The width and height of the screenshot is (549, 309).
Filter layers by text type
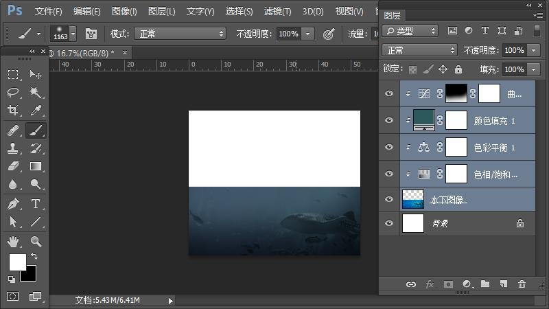point(485,31)
